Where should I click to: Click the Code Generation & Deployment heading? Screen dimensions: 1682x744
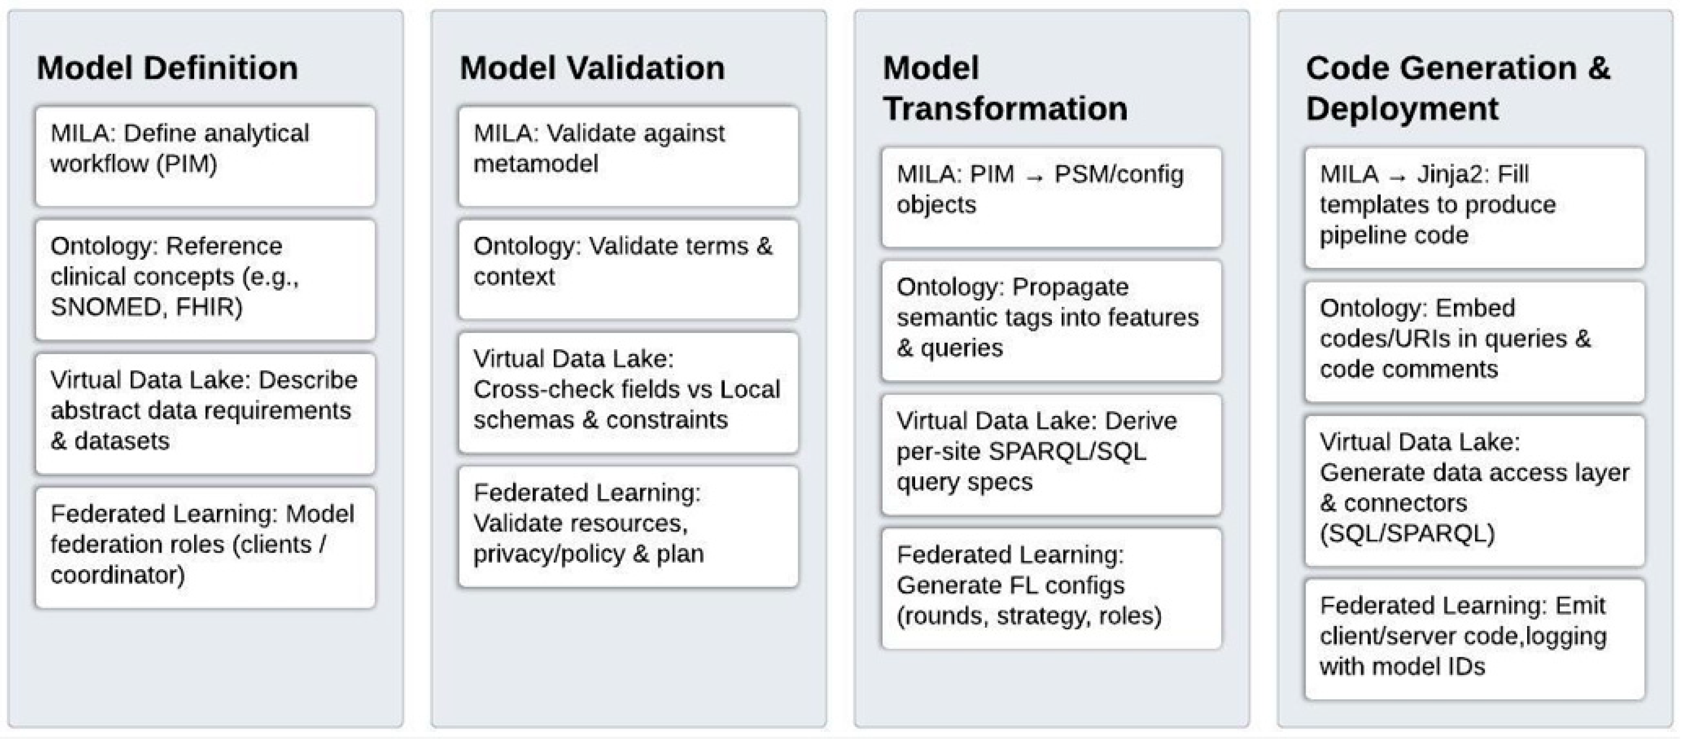[1458, 88]
